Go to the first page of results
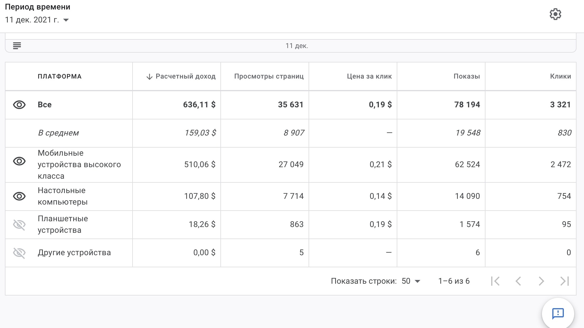584x328 pixels. pos(495,281)
